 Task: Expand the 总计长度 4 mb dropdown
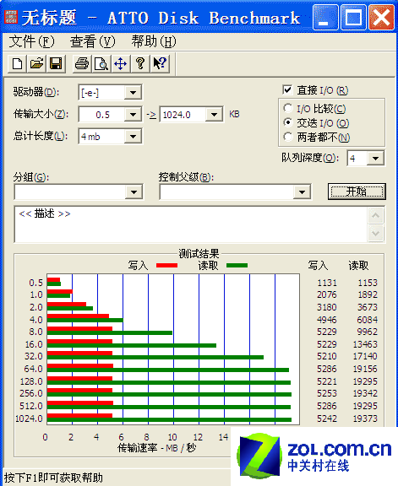coord(133,137)
